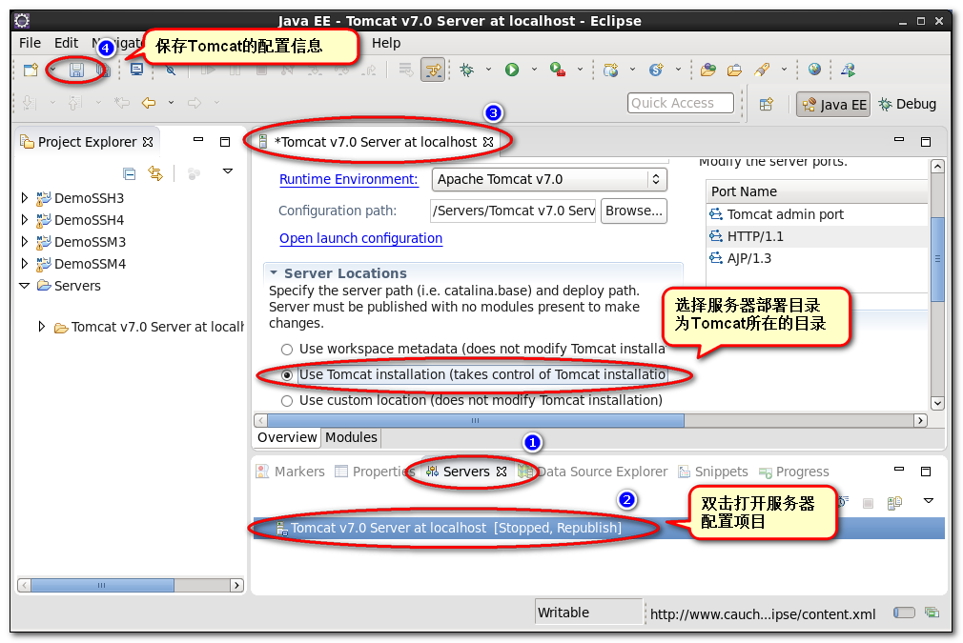The height and width of the screenshot is (643, 963).
Task: Open the Runtime Environment combo box
Action: (549, 179)
